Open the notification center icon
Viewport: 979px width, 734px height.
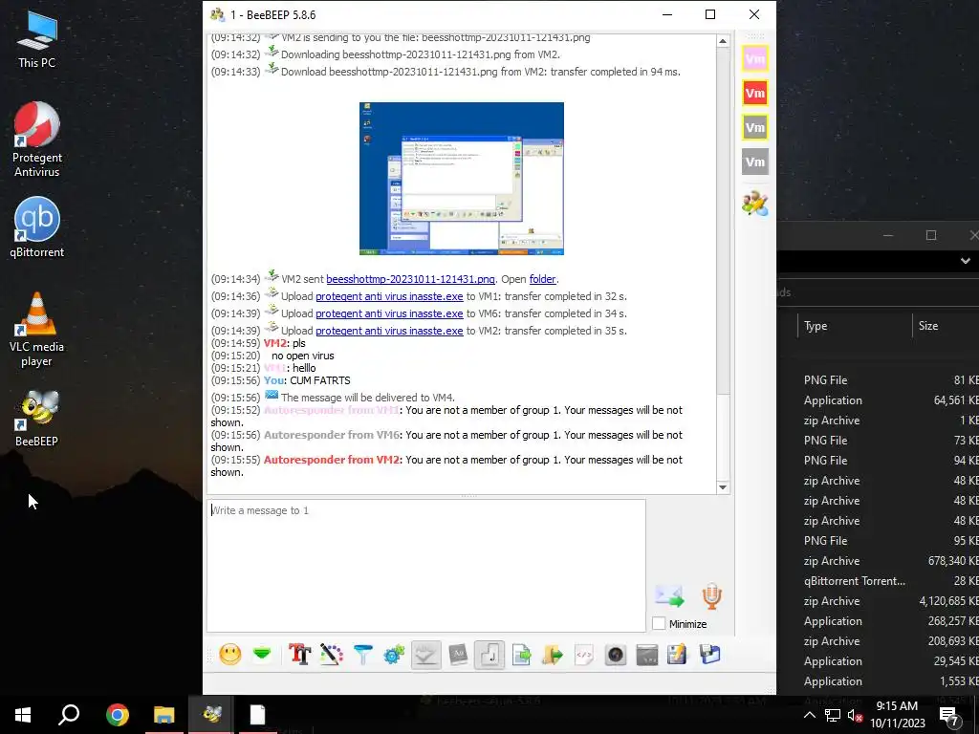click(x=949, y=717)
